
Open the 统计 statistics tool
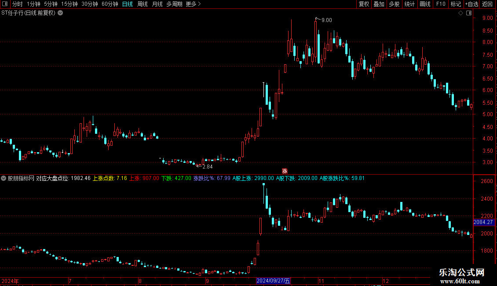(x=409, y=4)
